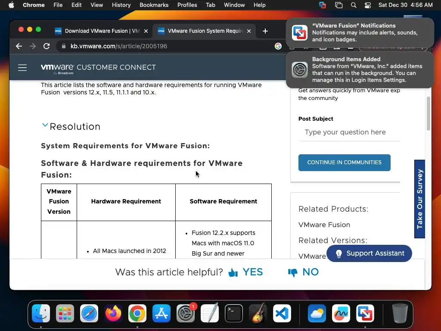Open Control Center in menu bar
Image resolution: width=441 pixels, height=331 pixels.
pyautogui.click(x=368, y=5)
